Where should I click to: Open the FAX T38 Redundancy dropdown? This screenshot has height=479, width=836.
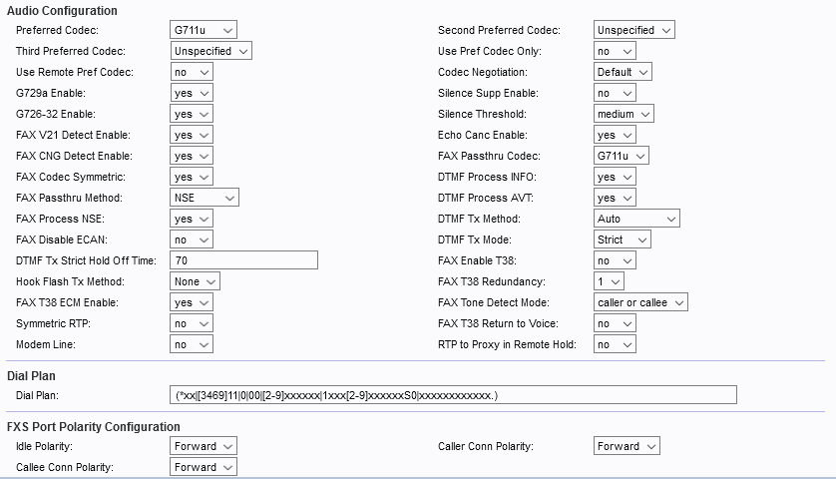609,281
